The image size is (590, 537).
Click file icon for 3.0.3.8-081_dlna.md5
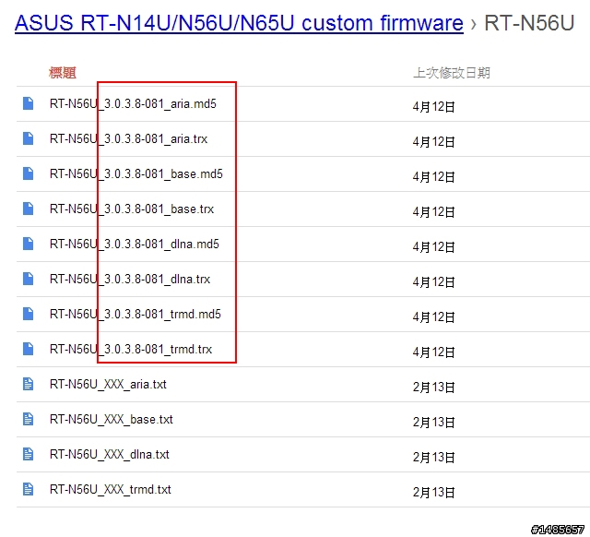point(29,244)
